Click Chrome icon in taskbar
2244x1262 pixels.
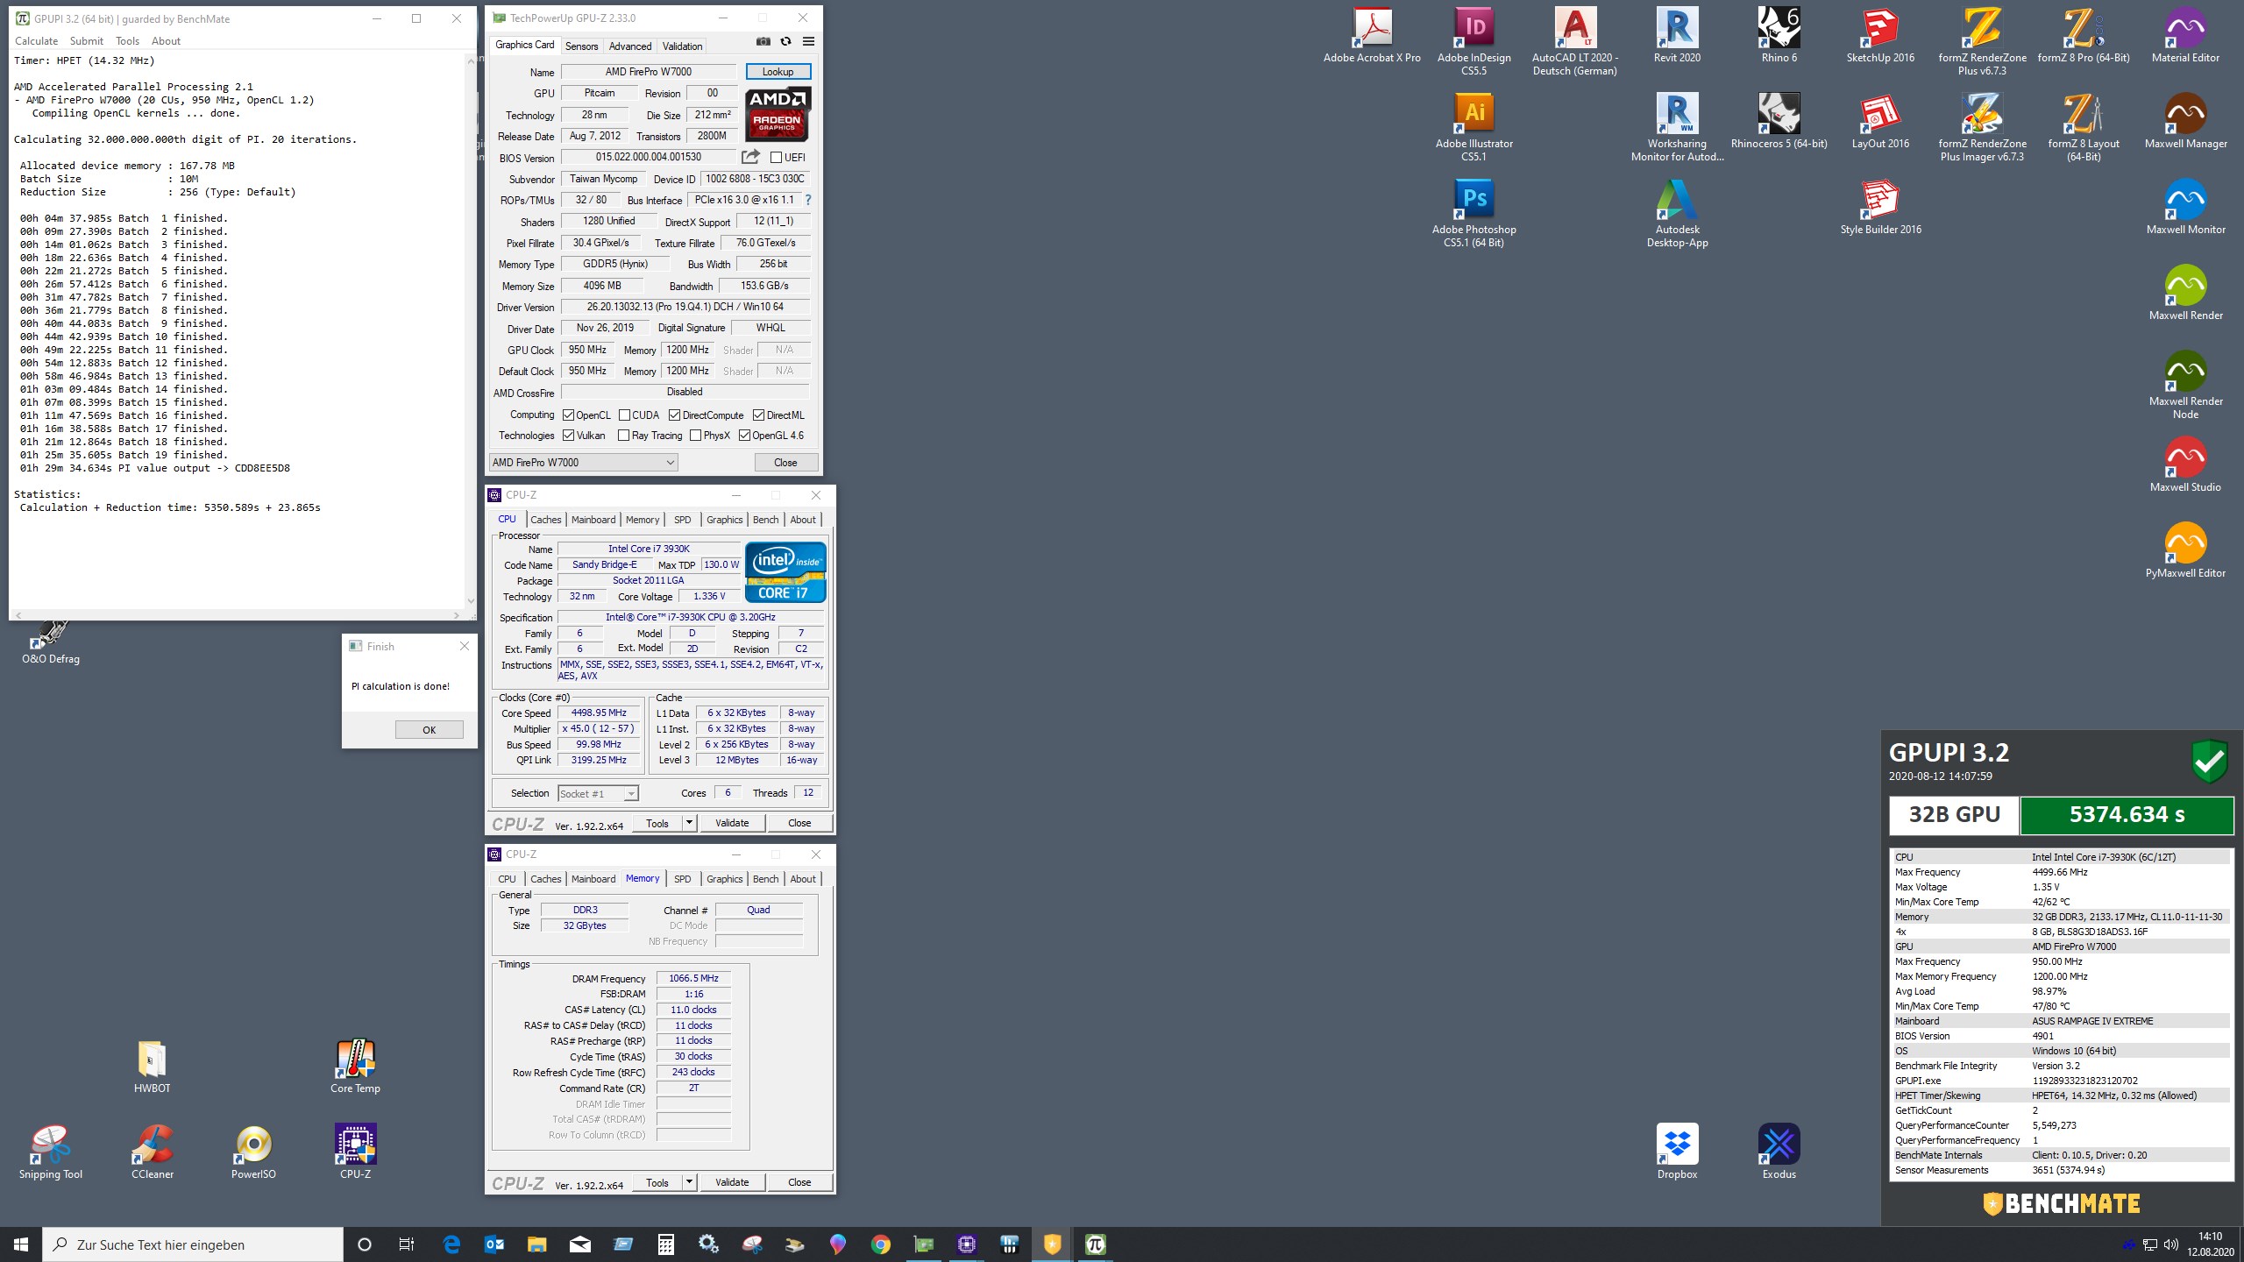point(880,1244)
